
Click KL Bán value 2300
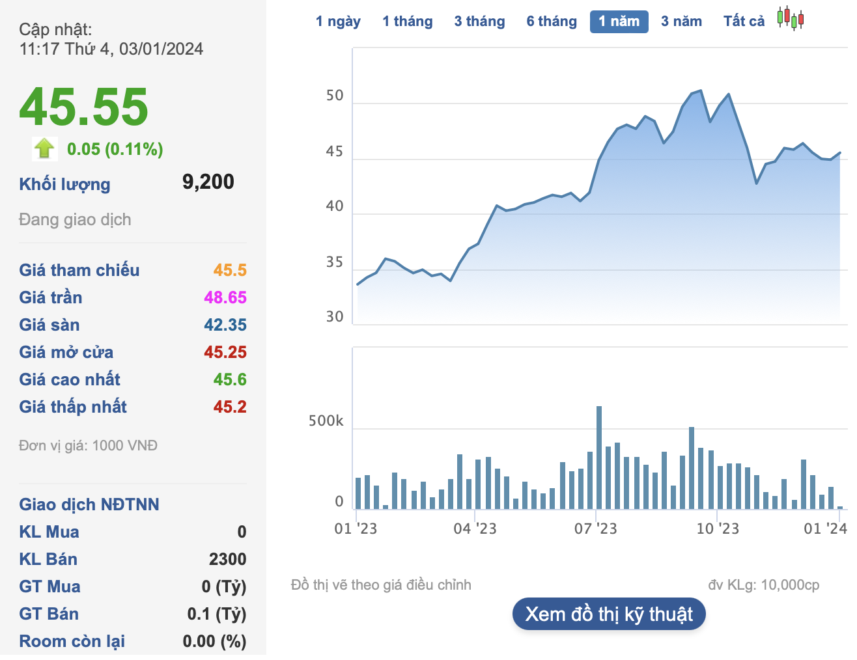click(228, 559)
